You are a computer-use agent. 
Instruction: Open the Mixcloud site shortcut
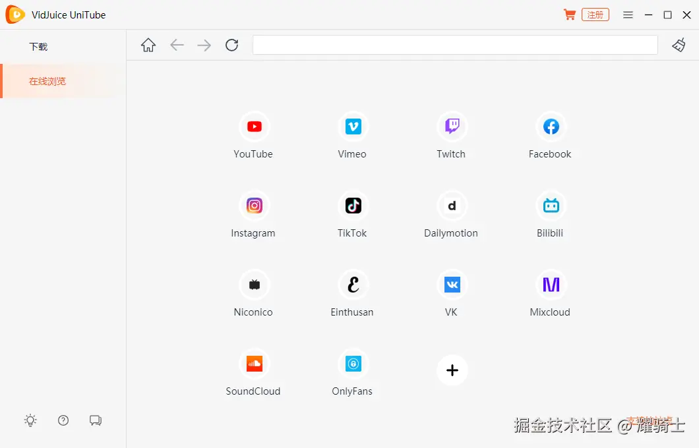coord(551,285)
